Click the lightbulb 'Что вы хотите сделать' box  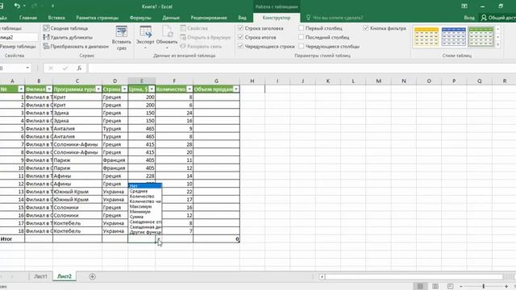tap(334, 18)
